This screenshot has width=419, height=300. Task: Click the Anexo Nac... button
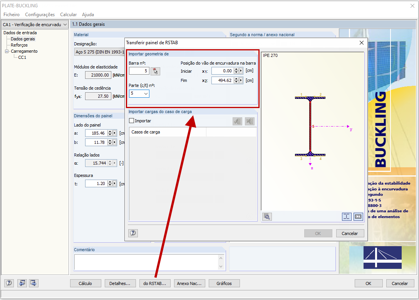click(189, 283)
